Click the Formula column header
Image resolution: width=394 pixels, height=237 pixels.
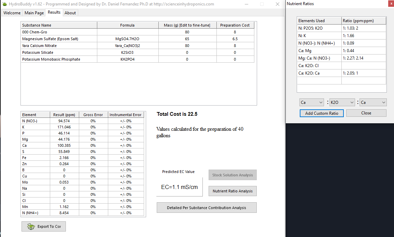coord(128,25)
